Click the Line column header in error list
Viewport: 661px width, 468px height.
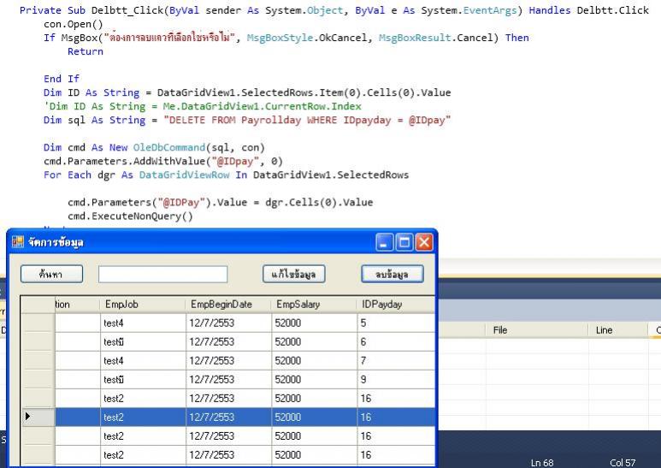(x=617, y=329)
